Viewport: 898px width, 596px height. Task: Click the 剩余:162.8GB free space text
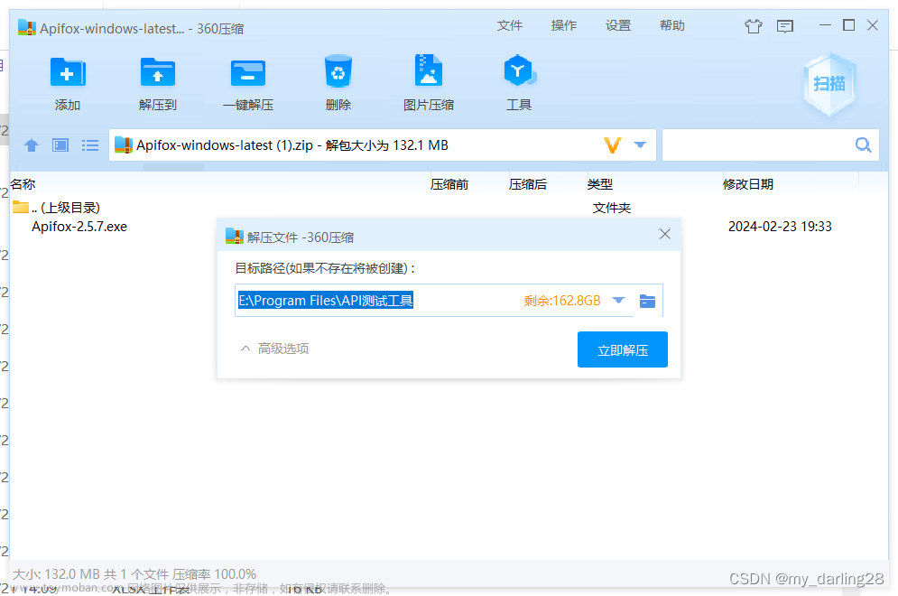click(x=562, y=301)
